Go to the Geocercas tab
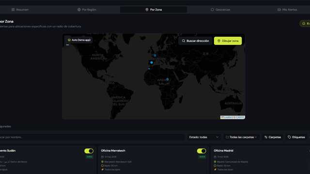This screenshot has height=174, width=310. (x=220, y=10)
